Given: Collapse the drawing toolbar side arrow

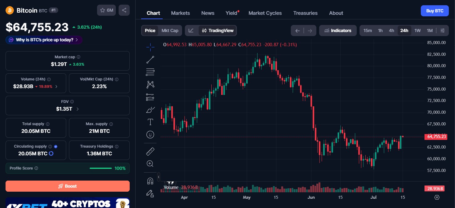Looking at the screenshot, I should coord(159,177).
